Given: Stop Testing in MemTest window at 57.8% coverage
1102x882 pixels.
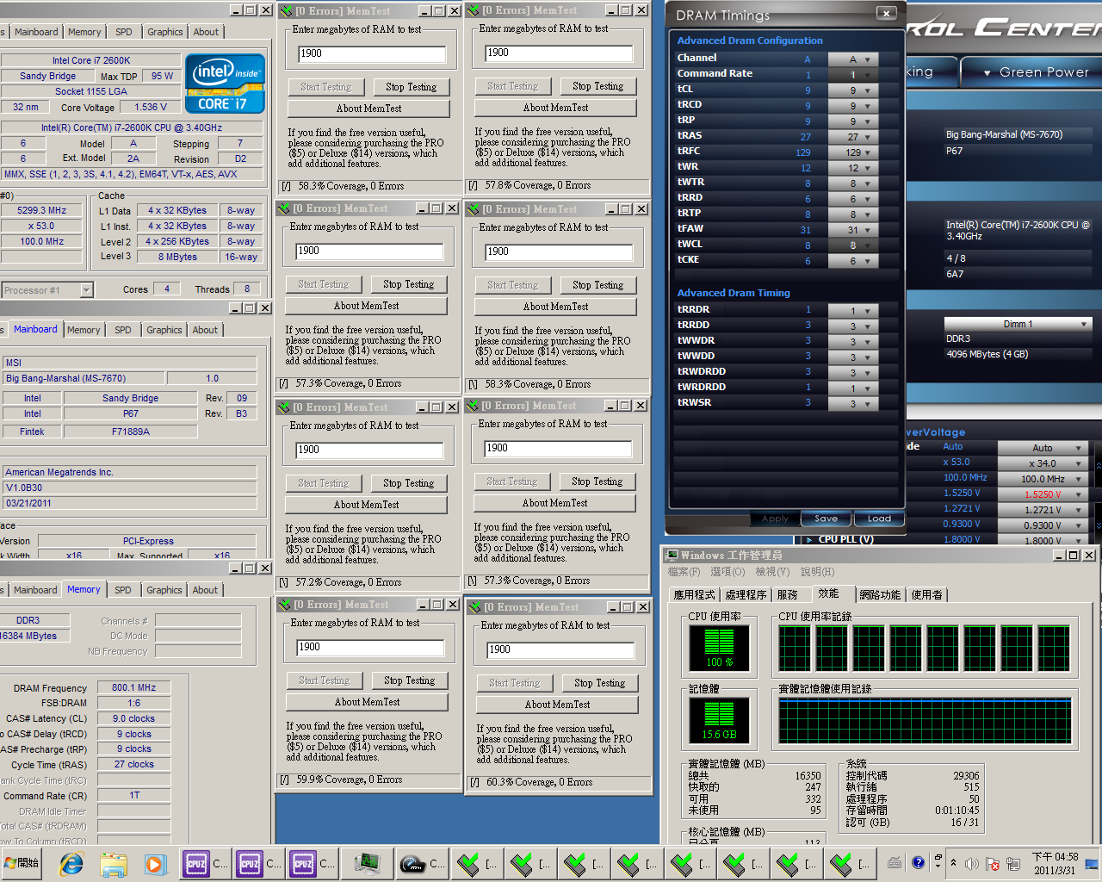Looking at the screenshot, I should pos(598,86).
